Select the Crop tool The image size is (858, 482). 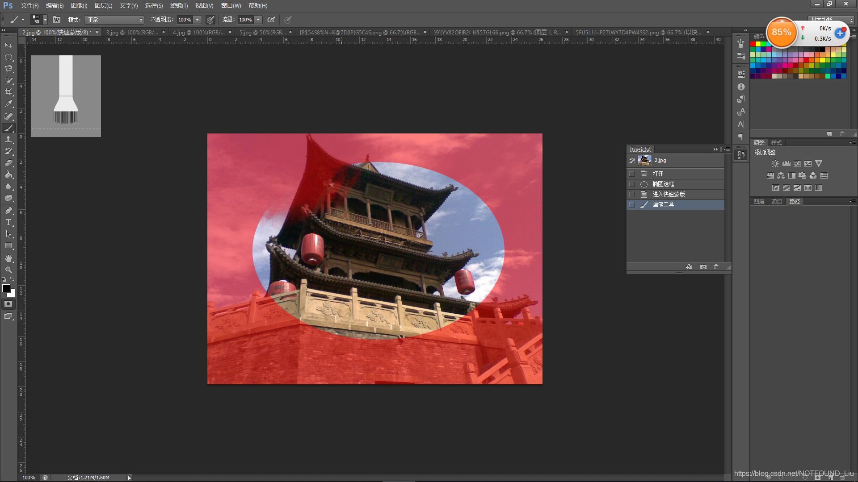[8, 92]
